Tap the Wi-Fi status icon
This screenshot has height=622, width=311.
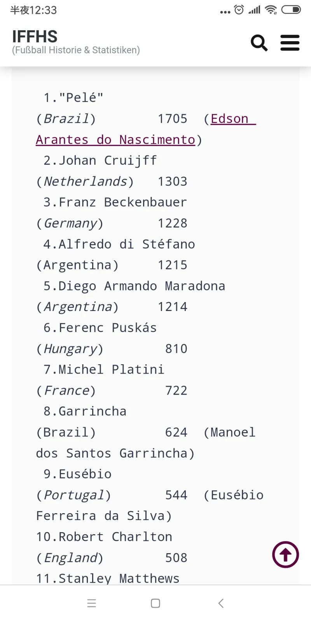pos(271,10)
